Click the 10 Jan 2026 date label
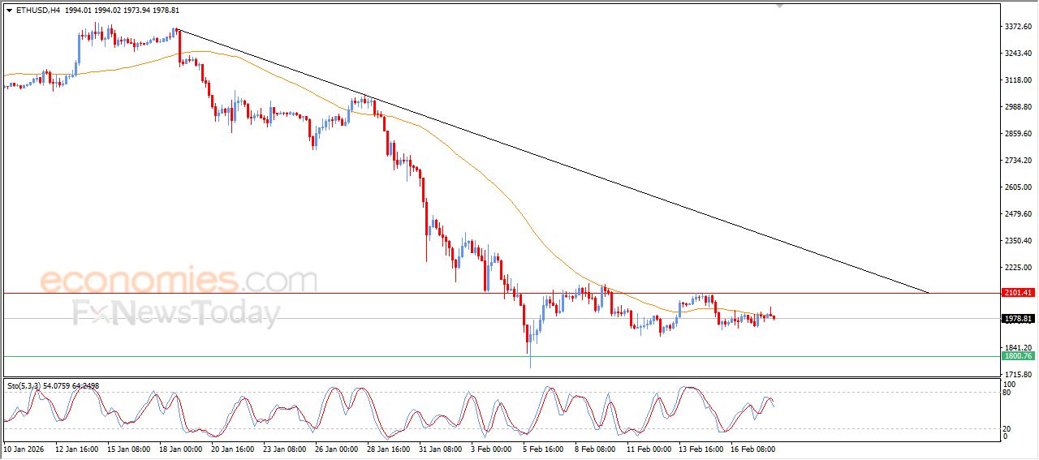The image size is (1039, 460). pyautogui.click(x=25, y=448)
